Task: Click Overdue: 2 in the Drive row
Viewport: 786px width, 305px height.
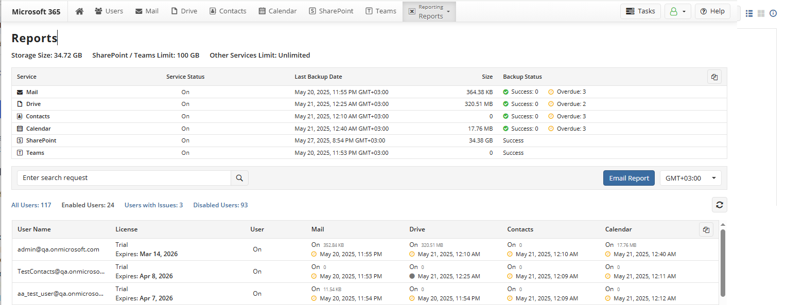Action: tap(571, 104)
